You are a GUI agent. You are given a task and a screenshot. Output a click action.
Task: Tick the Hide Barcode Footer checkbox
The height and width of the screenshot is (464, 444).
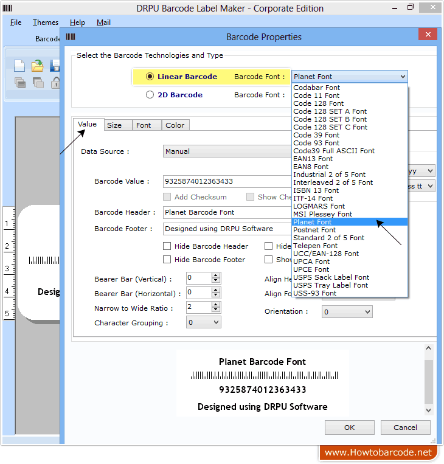click(x=167, y=260)
